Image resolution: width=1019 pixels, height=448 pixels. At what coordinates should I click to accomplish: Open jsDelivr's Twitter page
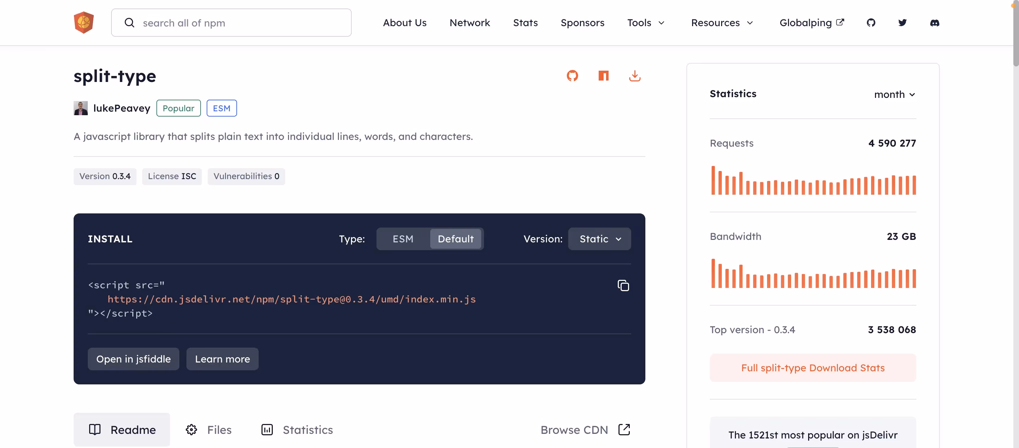point(902,23)
